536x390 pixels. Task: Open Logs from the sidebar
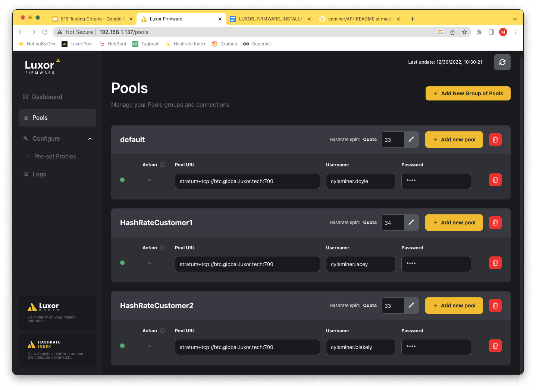click(39, 174)
